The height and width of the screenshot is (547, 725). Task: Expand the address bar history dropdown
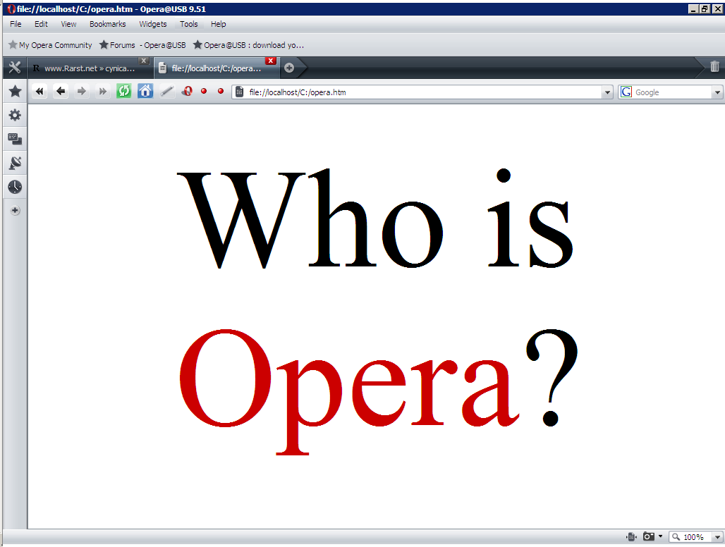click(607, 92)
